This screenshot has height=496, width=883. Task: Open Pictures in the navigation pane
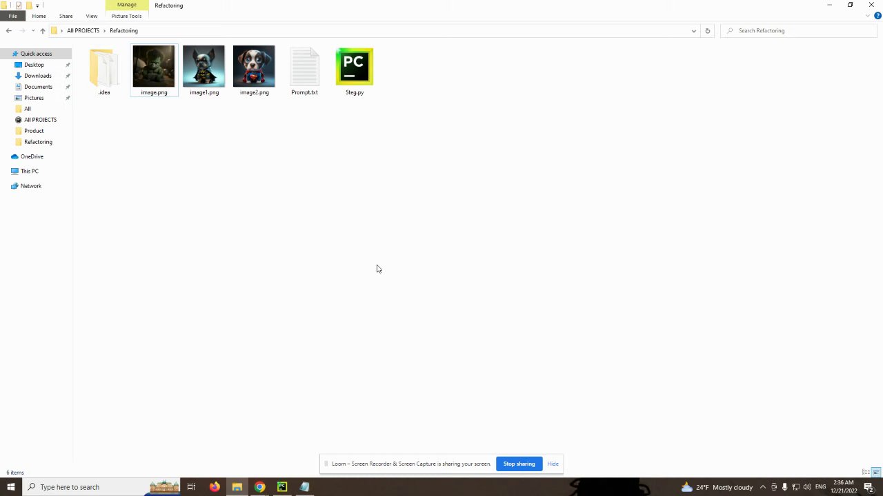34,98
